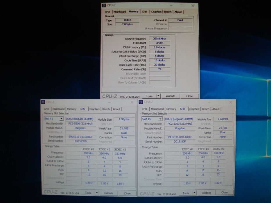Expand Tools dropdown arrow in the Slot #1 window

(97, 193)
